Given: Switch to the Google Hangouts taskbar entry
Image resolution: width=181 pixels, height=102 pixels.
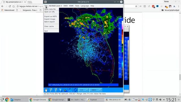Looking at the screenshot, I should point(57,99).
